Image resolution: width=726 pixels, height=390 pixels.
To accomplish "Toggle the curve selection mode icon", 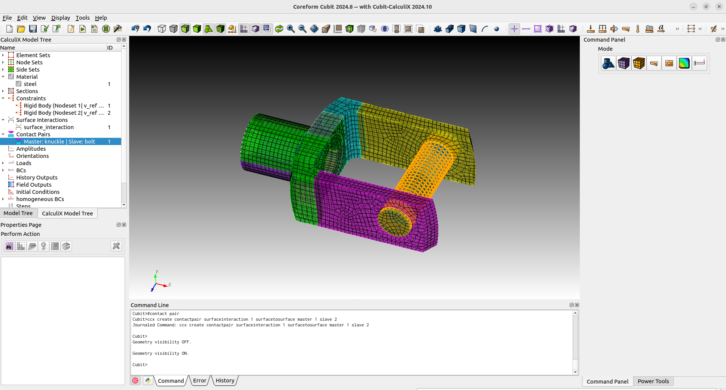I will [526, 29].
